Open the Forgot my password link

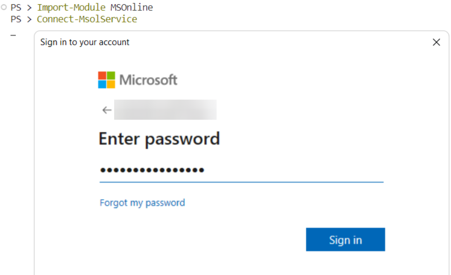pyautogui.click(x=142, y=203)
